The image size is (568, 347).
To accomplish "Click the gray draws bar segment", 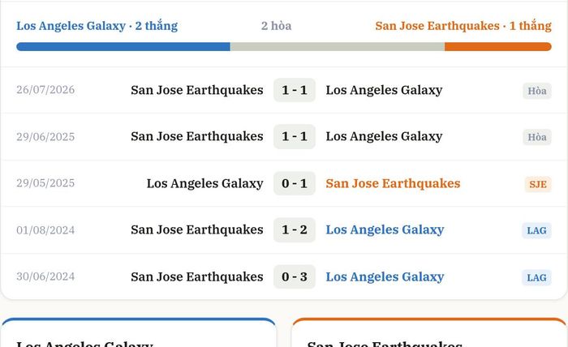I will (338, 47).
